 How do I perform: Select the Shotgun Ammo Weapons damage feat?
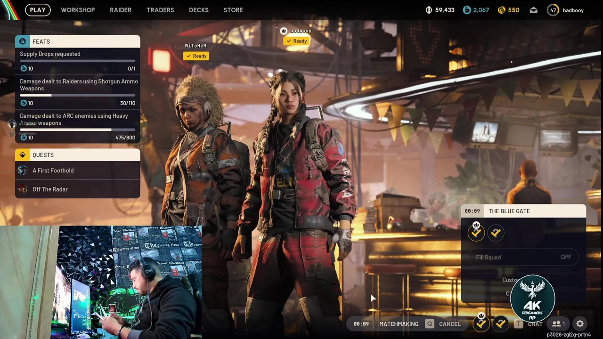[x=78, y=92]
